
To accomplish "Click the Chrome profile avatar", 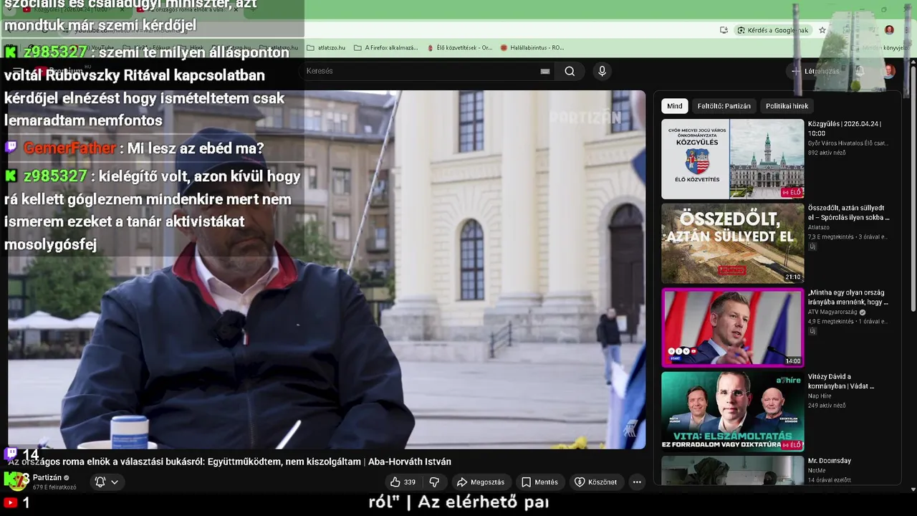I will [889, 30].
